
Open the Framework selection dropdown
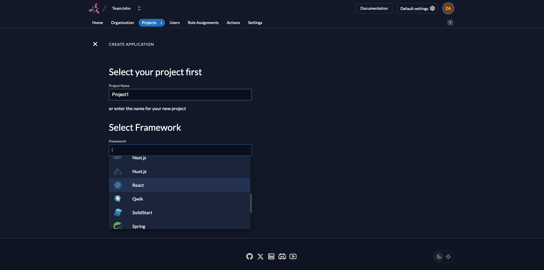click(180, 150)
